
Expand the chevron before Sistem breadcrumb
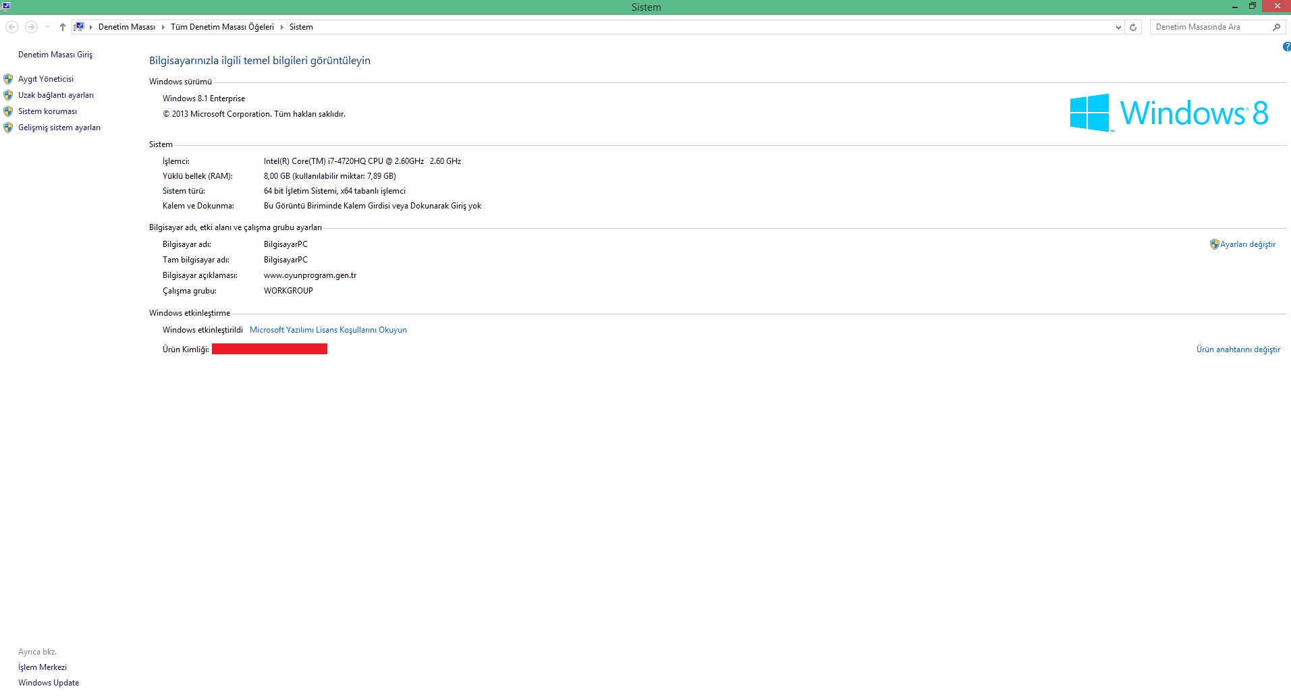point(282,27)
